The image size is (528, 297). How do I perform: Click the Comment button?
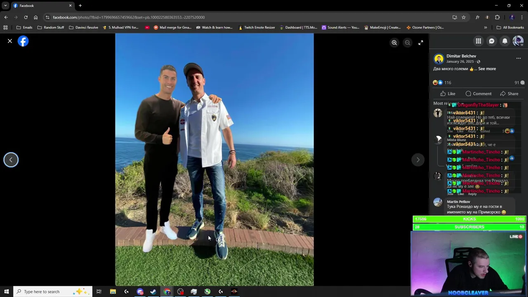point(478,94)
